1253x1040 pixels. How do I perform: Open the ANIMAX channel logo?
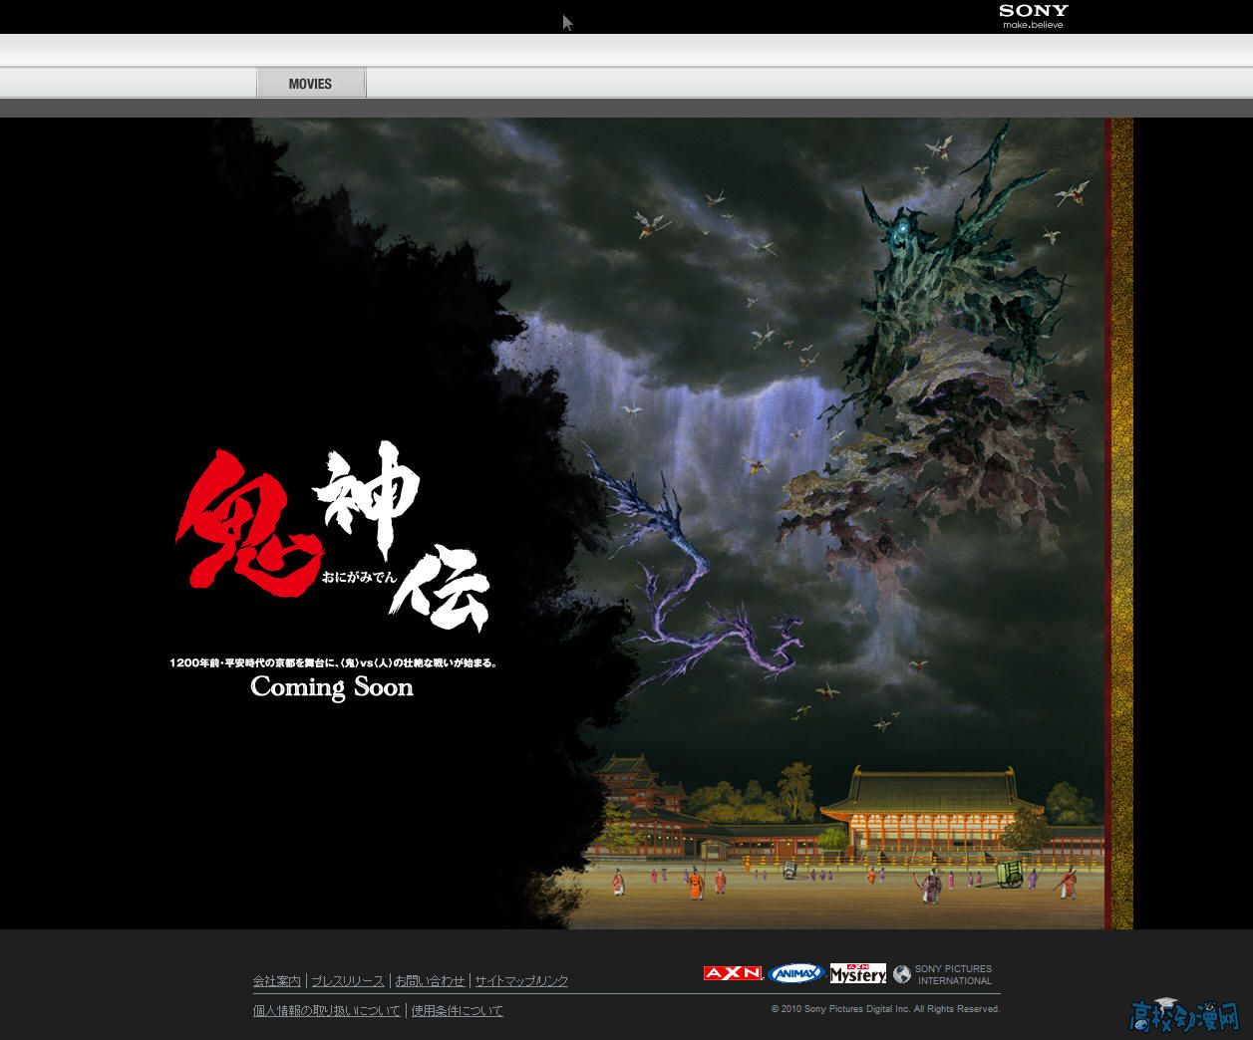[796, 973]
